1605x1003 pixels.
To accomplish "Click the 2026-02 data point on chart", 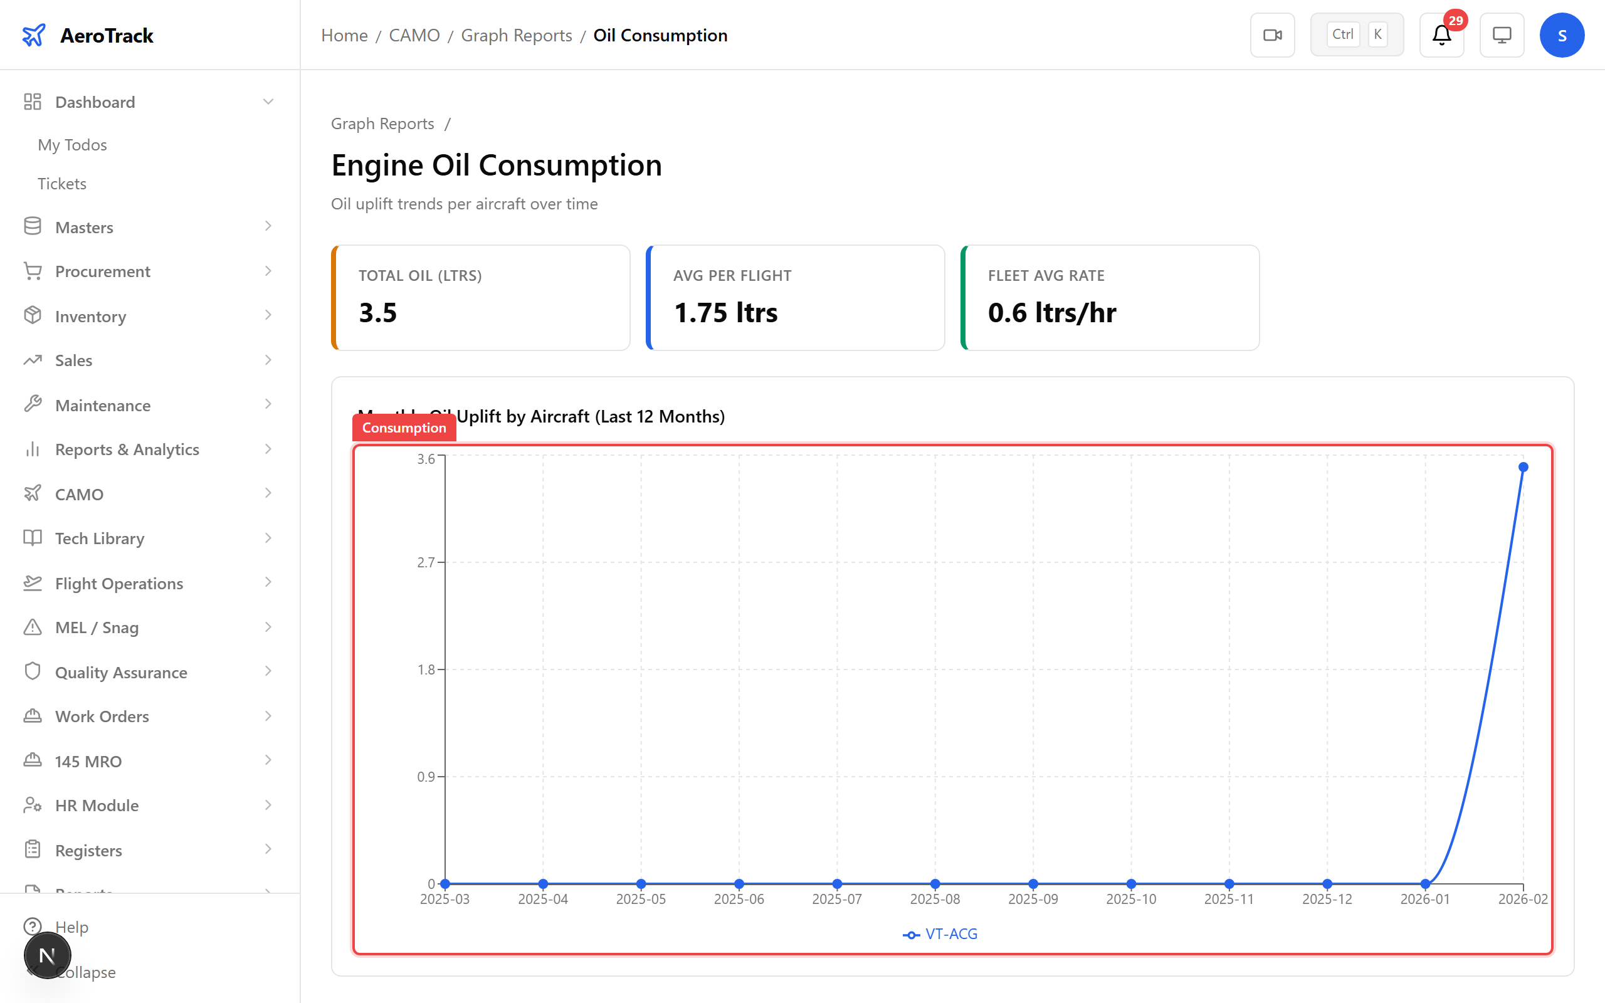I will click(1523, 467).
